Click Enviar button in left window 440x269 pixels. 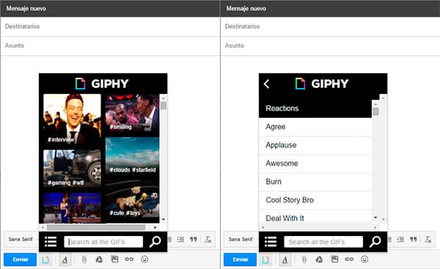(x=21, y=259)
